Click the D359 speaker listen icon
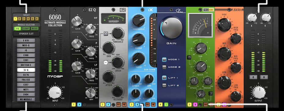The height and width of the screenshot is (111, 284). point(124,105)
